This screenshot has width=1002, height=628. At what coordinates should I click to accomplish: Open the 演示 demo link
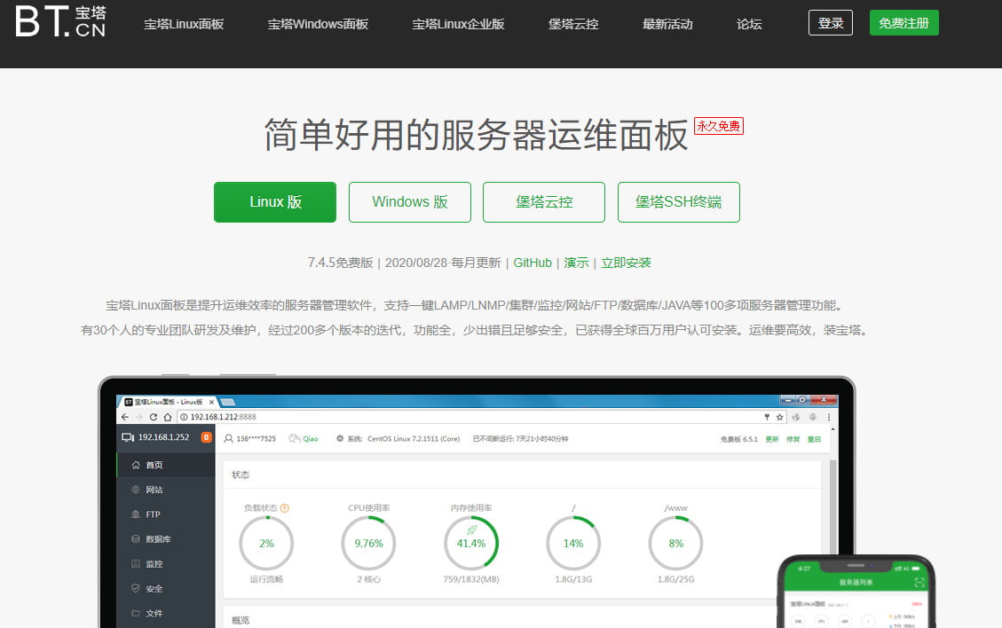point(576,263)
